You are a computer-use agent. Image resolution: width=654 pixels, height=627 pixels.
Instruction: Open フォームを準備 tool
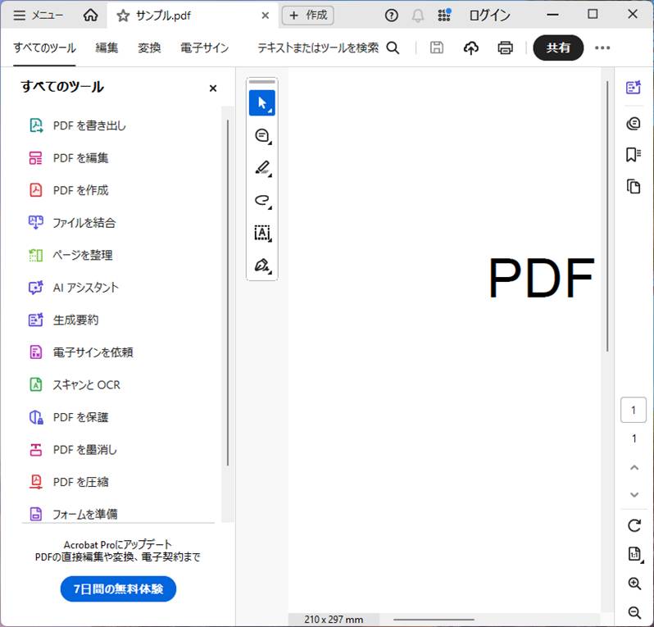[73, 514]
